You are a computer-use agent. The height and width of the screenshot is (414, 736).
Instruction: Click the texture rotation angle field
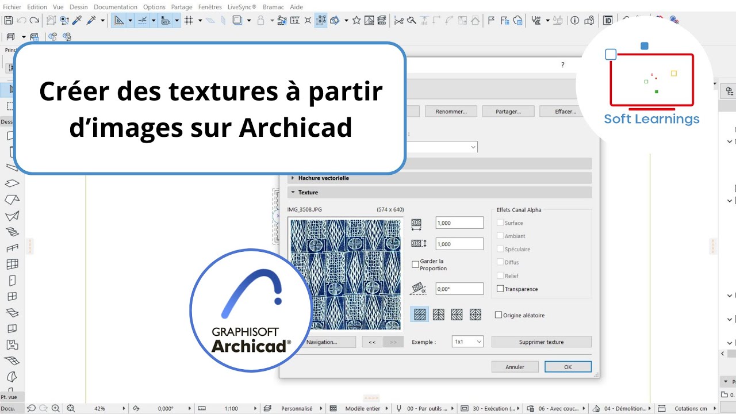point(459,289)
